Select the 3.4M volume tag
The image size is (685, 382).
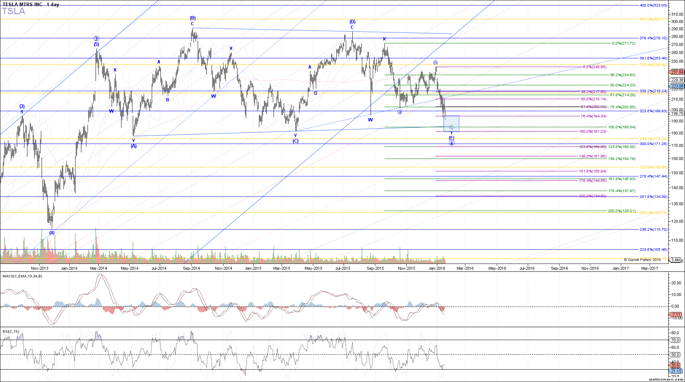(x=675, y=260)
